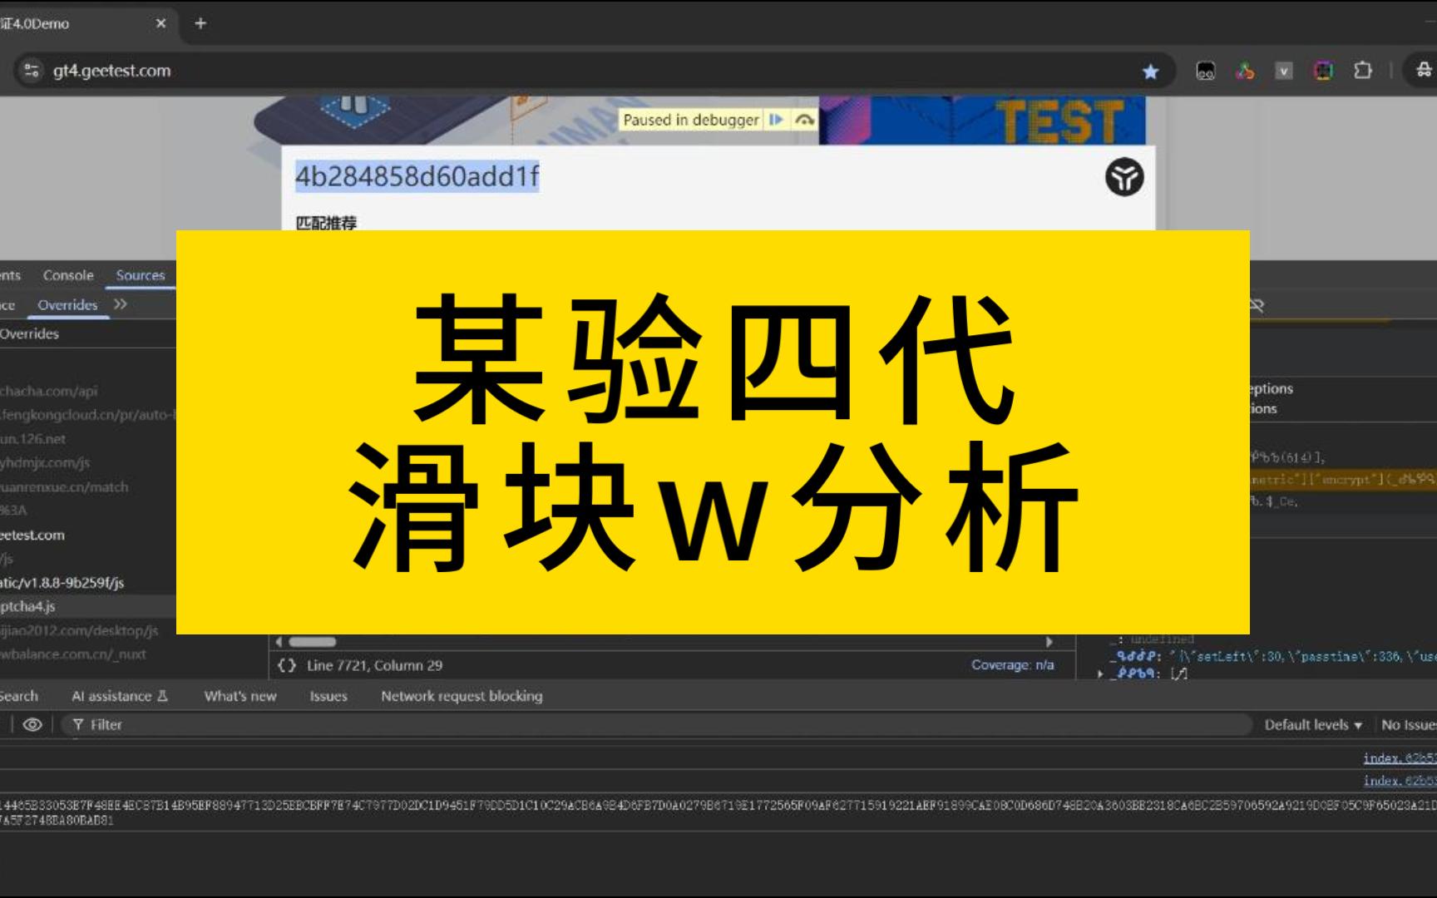Click Line 7721, Column 29 status

click(x=374, y=665)
